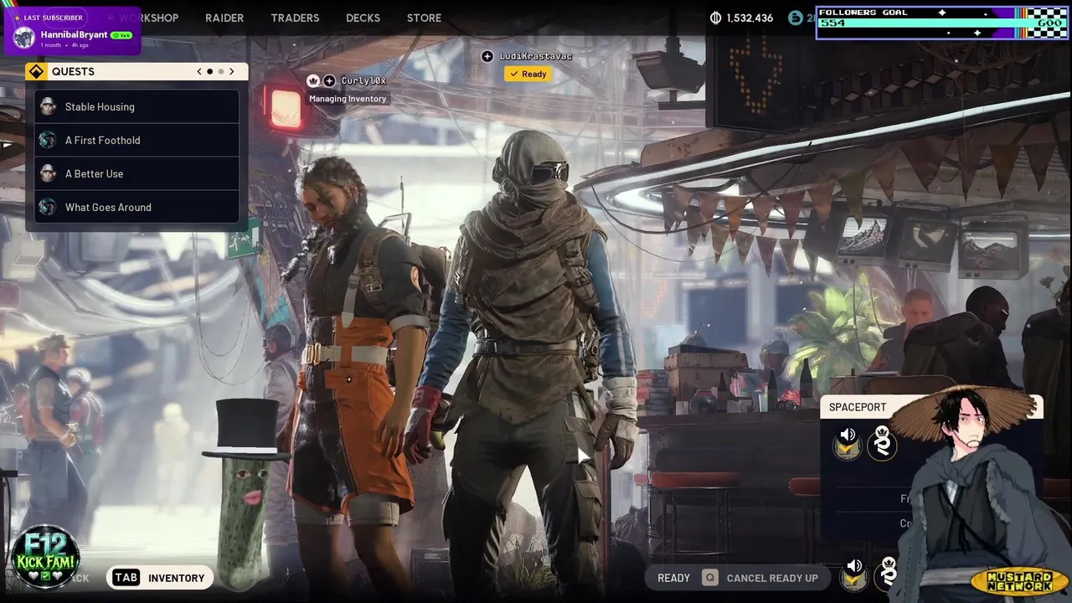
Task: Click the READY status label
Action: (673, 578)
